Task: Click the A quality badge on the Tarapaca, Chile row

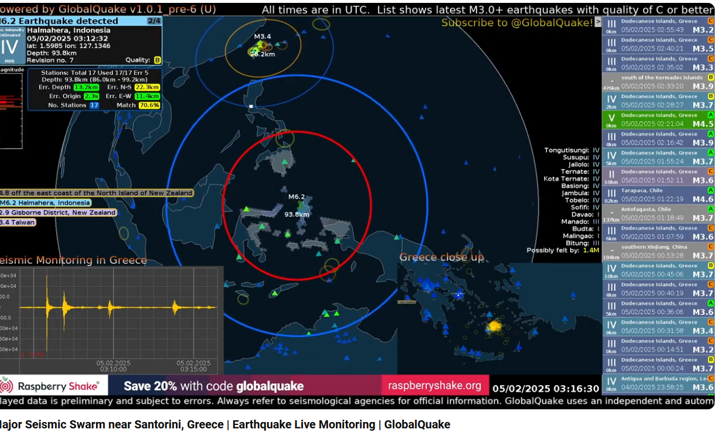Action: click(711, 190)
